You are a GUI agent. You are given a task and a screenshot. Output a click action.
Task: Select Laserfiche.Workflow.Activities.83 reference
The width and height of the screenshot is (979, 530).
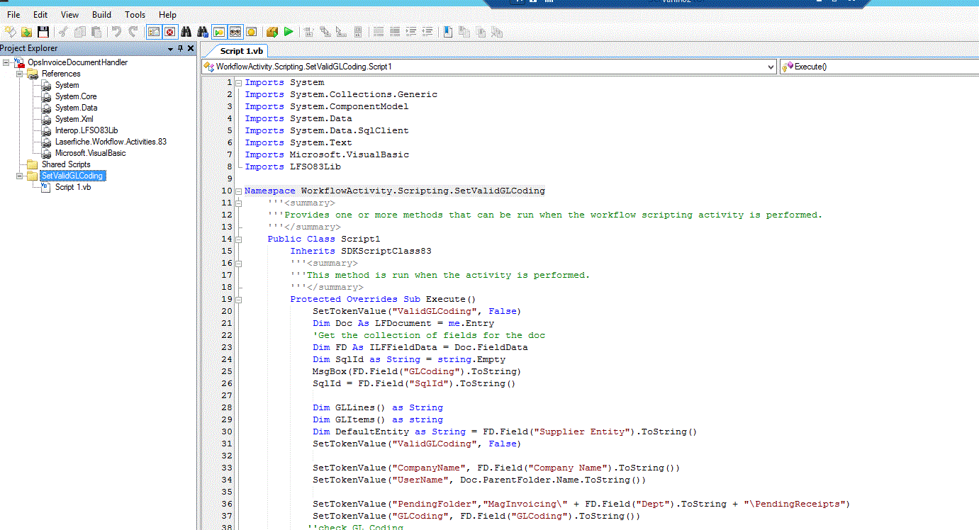click(x=111, y=142)
